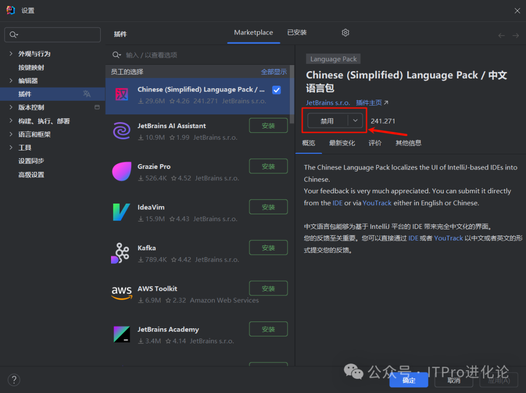Image resolution: width=526 pixels, height=393 pixels.
Task: Switch to the Marketplace tab
Action: click(253, 33)
